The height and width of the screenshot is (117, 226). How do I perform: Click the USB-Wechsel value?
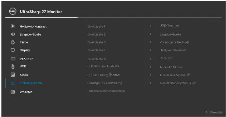(x=169, y=25)
